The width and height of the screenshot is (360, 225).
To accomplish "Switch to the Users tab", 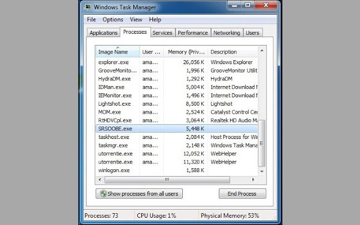I will [x=253, y=33].
